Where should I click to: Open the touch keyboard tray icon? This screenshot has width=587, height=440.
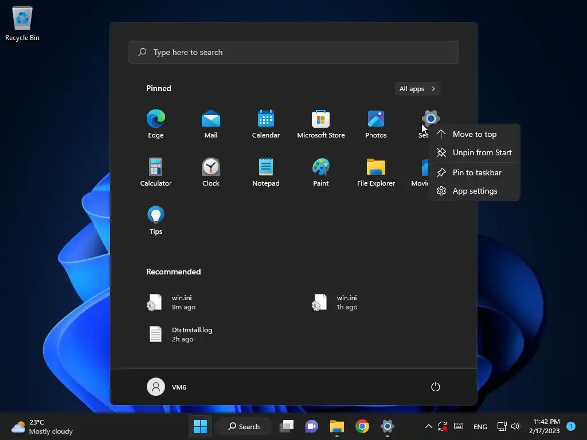tap(459, 426)
